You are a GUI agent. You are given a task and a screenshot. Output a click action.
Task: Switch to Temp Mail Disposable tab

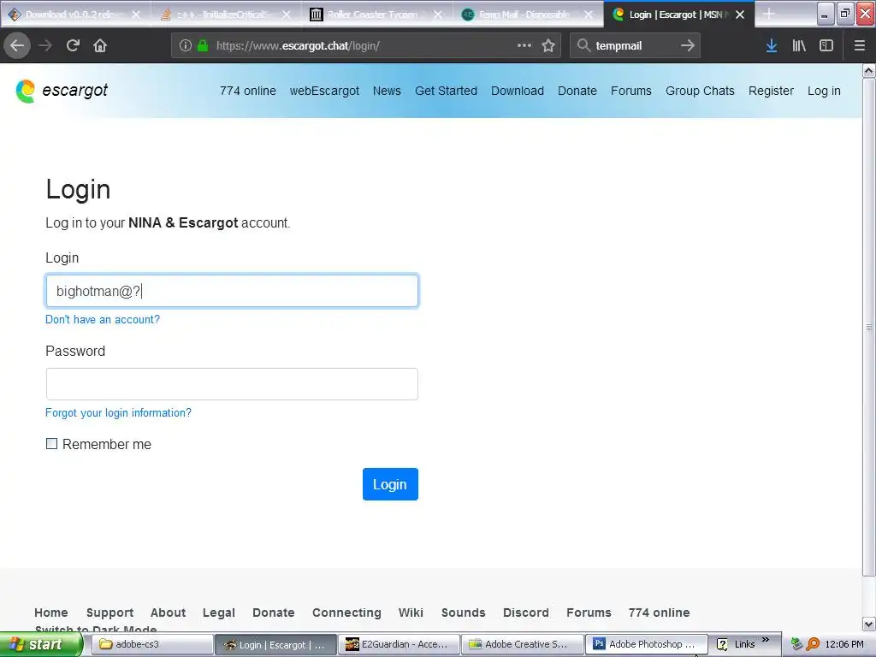pos(523,15)
